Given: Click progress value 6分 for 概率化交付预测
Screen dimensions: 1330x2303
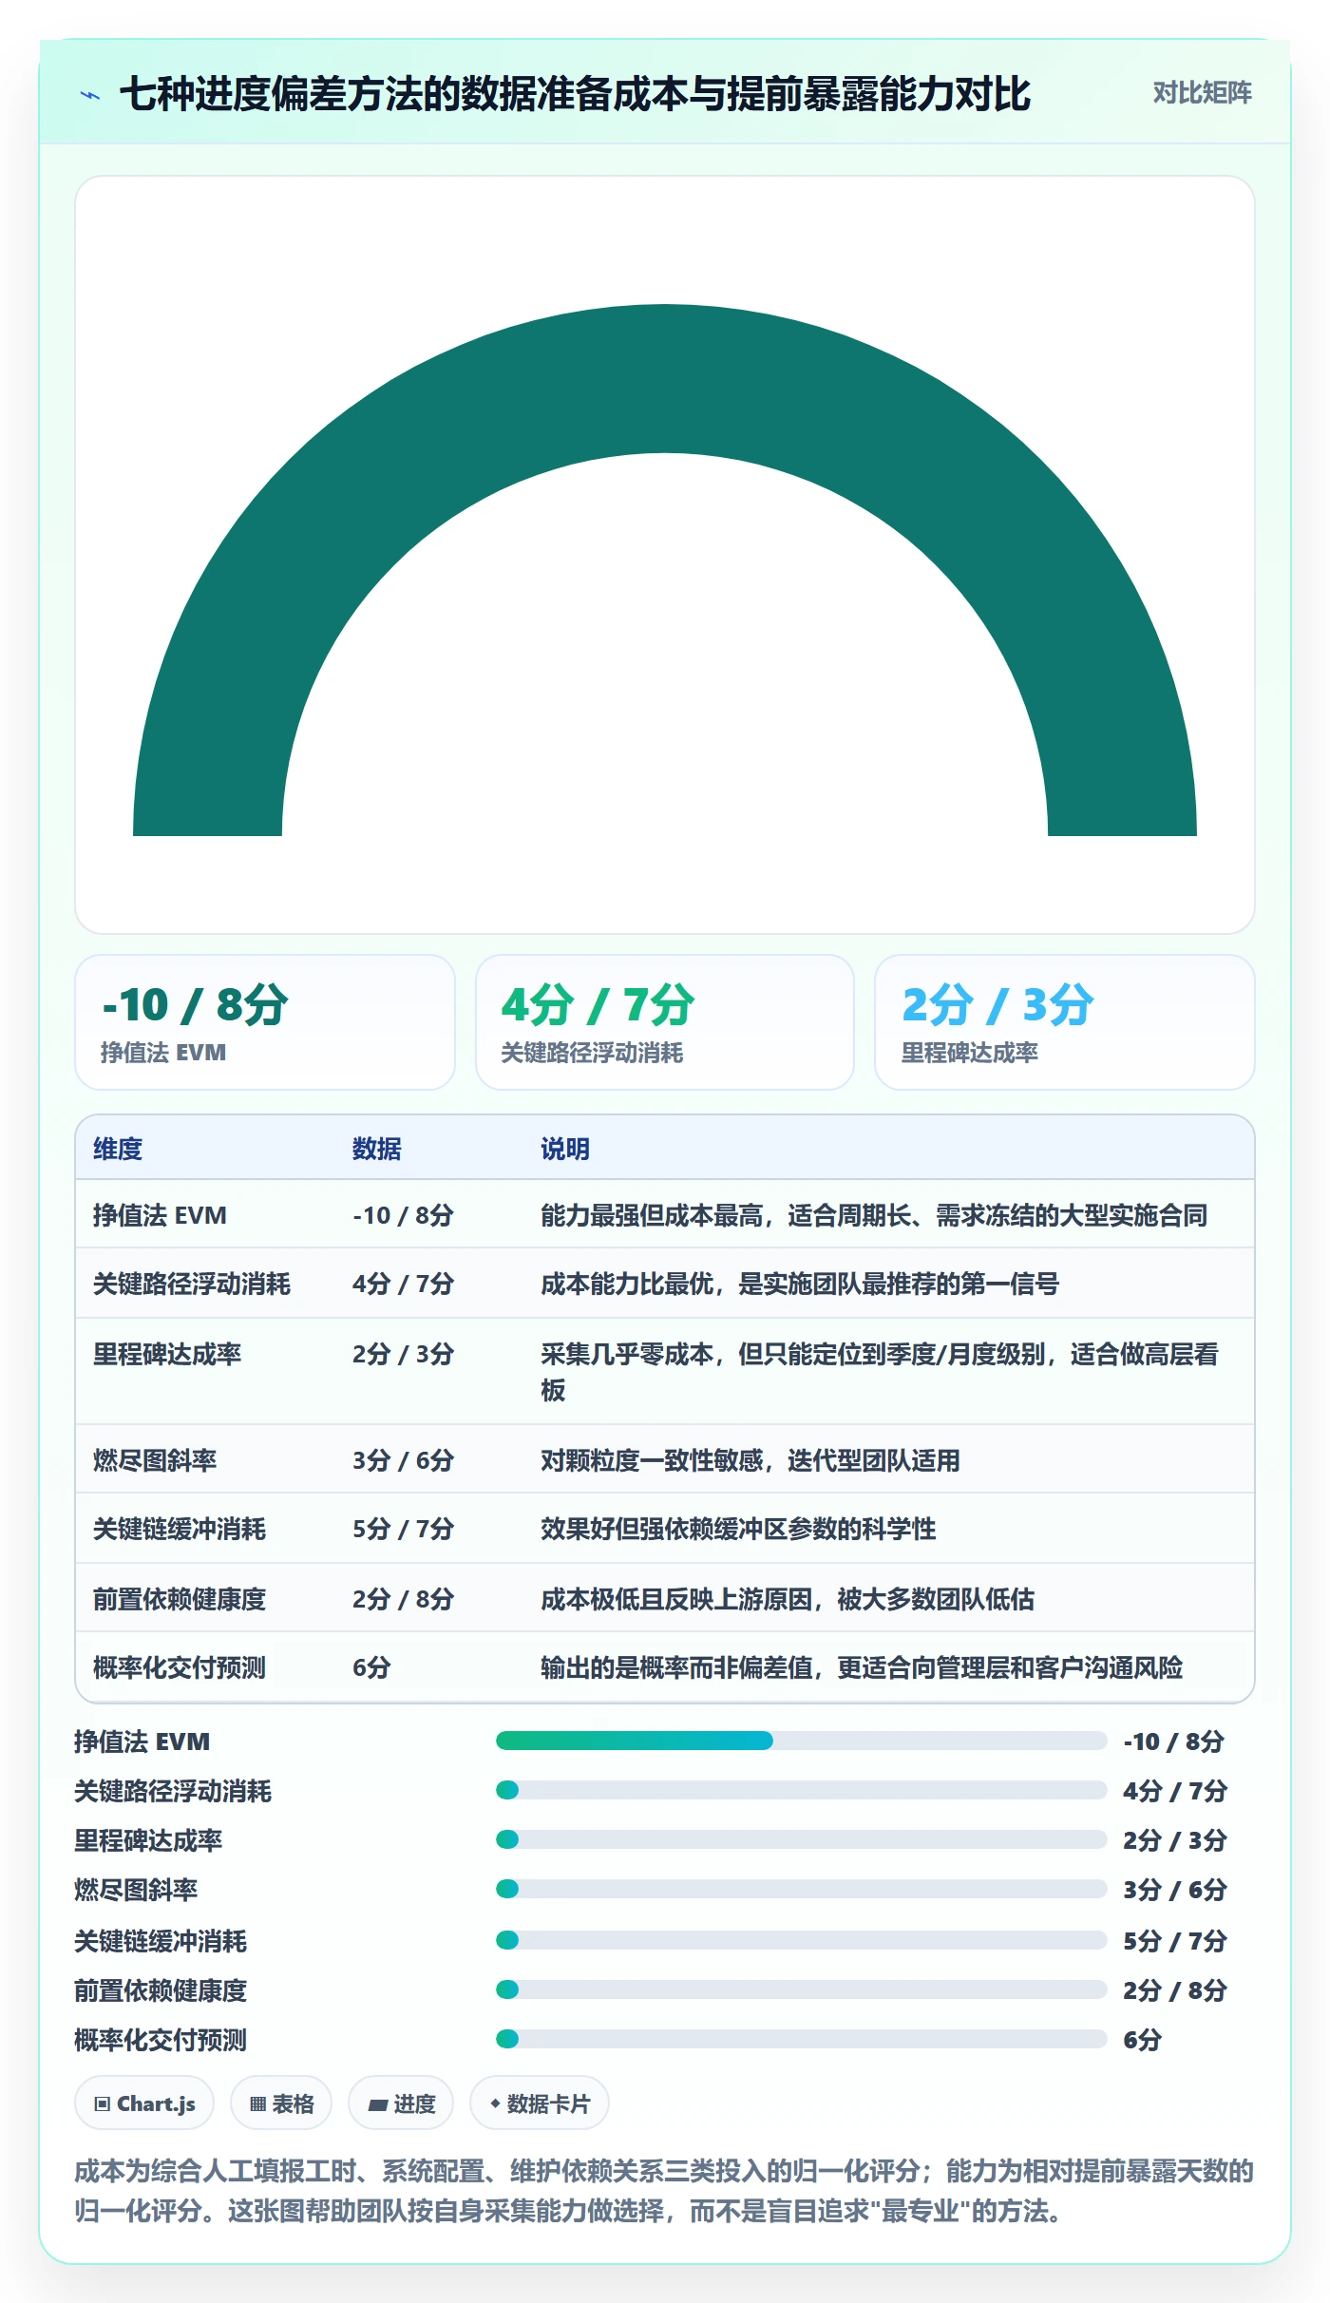Looking at the screenshot, I should pos(1142,2040).
